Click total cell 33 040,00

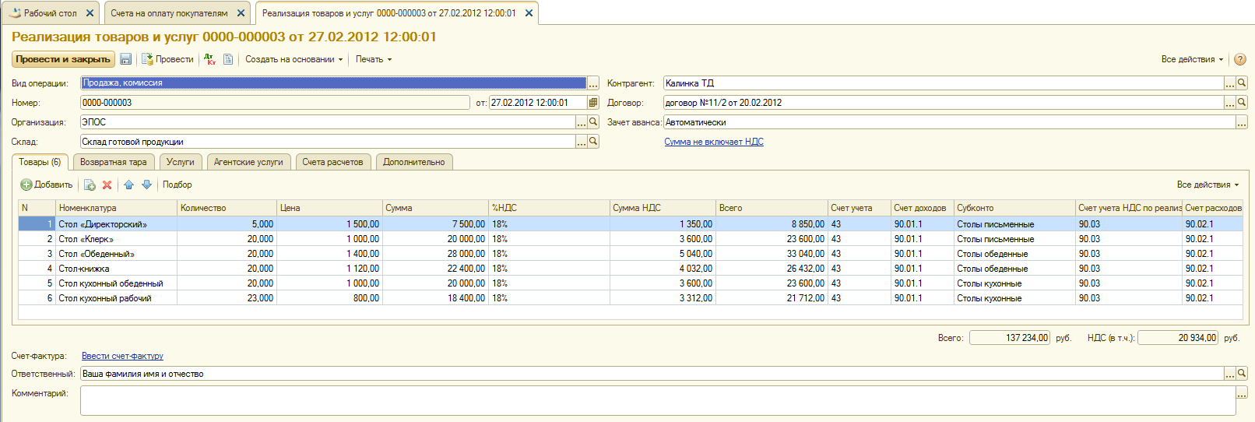772,254
